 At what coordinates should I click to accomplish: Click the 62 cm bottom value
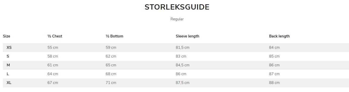pos(111,56)
